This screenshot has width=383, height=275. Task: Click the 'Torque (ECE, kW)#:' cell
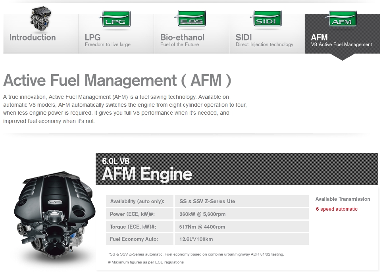pos(140,227)
